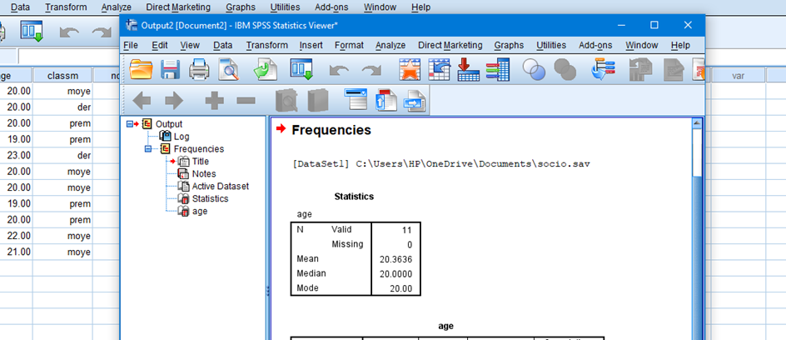Viewport: 786px width, 340px height.
Task: Click the Open folder toolbar icon
Action: click(x=142, y=71)
